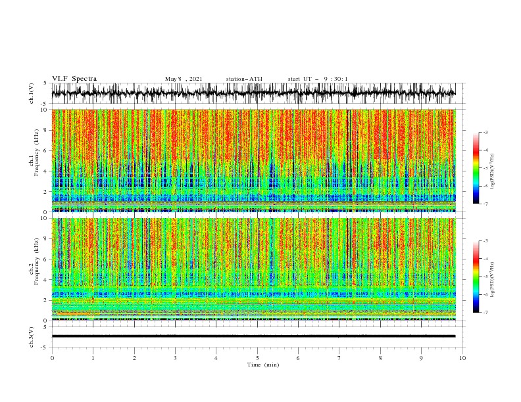Screen dimensions: 521x402
Task: Click the time axis tick label '10'
Action: (462, 358)
